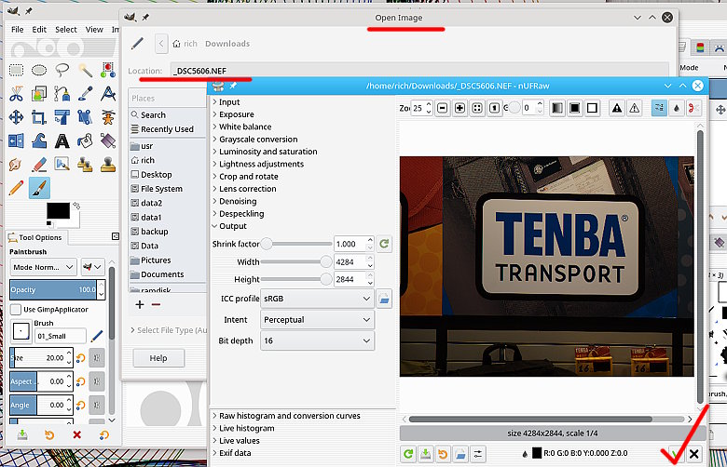727x467 pixels.
Task: Click the Downloads path button
Action: click(x=227, y=44)
